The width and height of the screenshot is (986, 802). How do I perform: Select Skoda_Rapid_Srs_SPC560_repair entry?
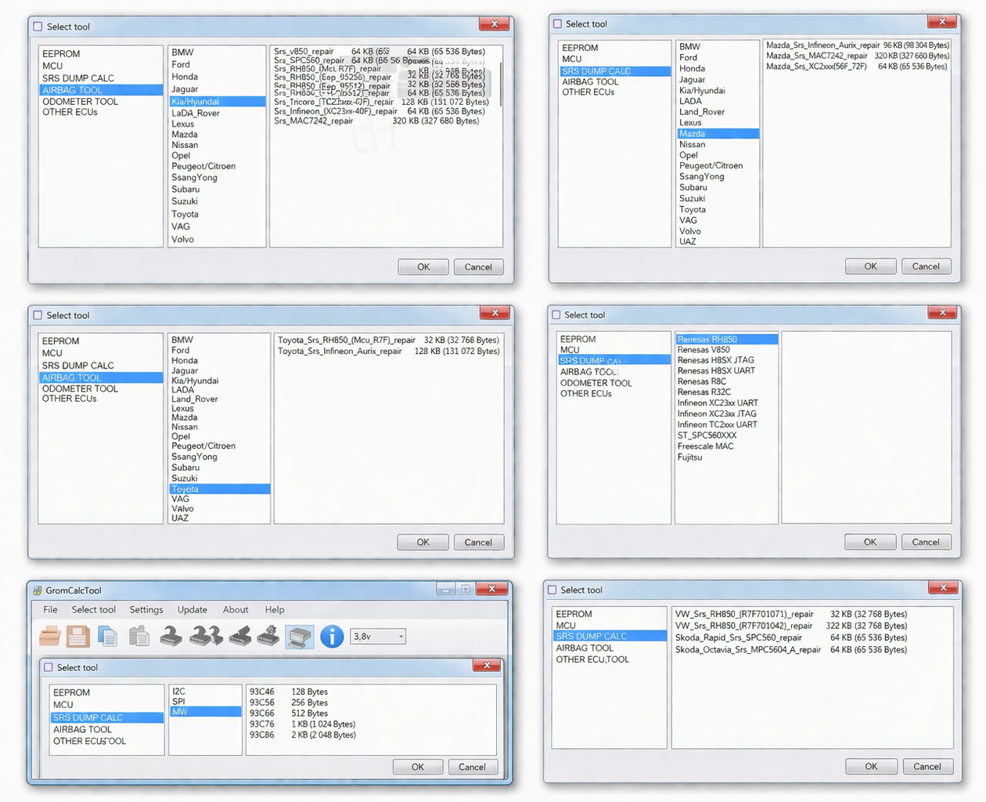point(738,638)
